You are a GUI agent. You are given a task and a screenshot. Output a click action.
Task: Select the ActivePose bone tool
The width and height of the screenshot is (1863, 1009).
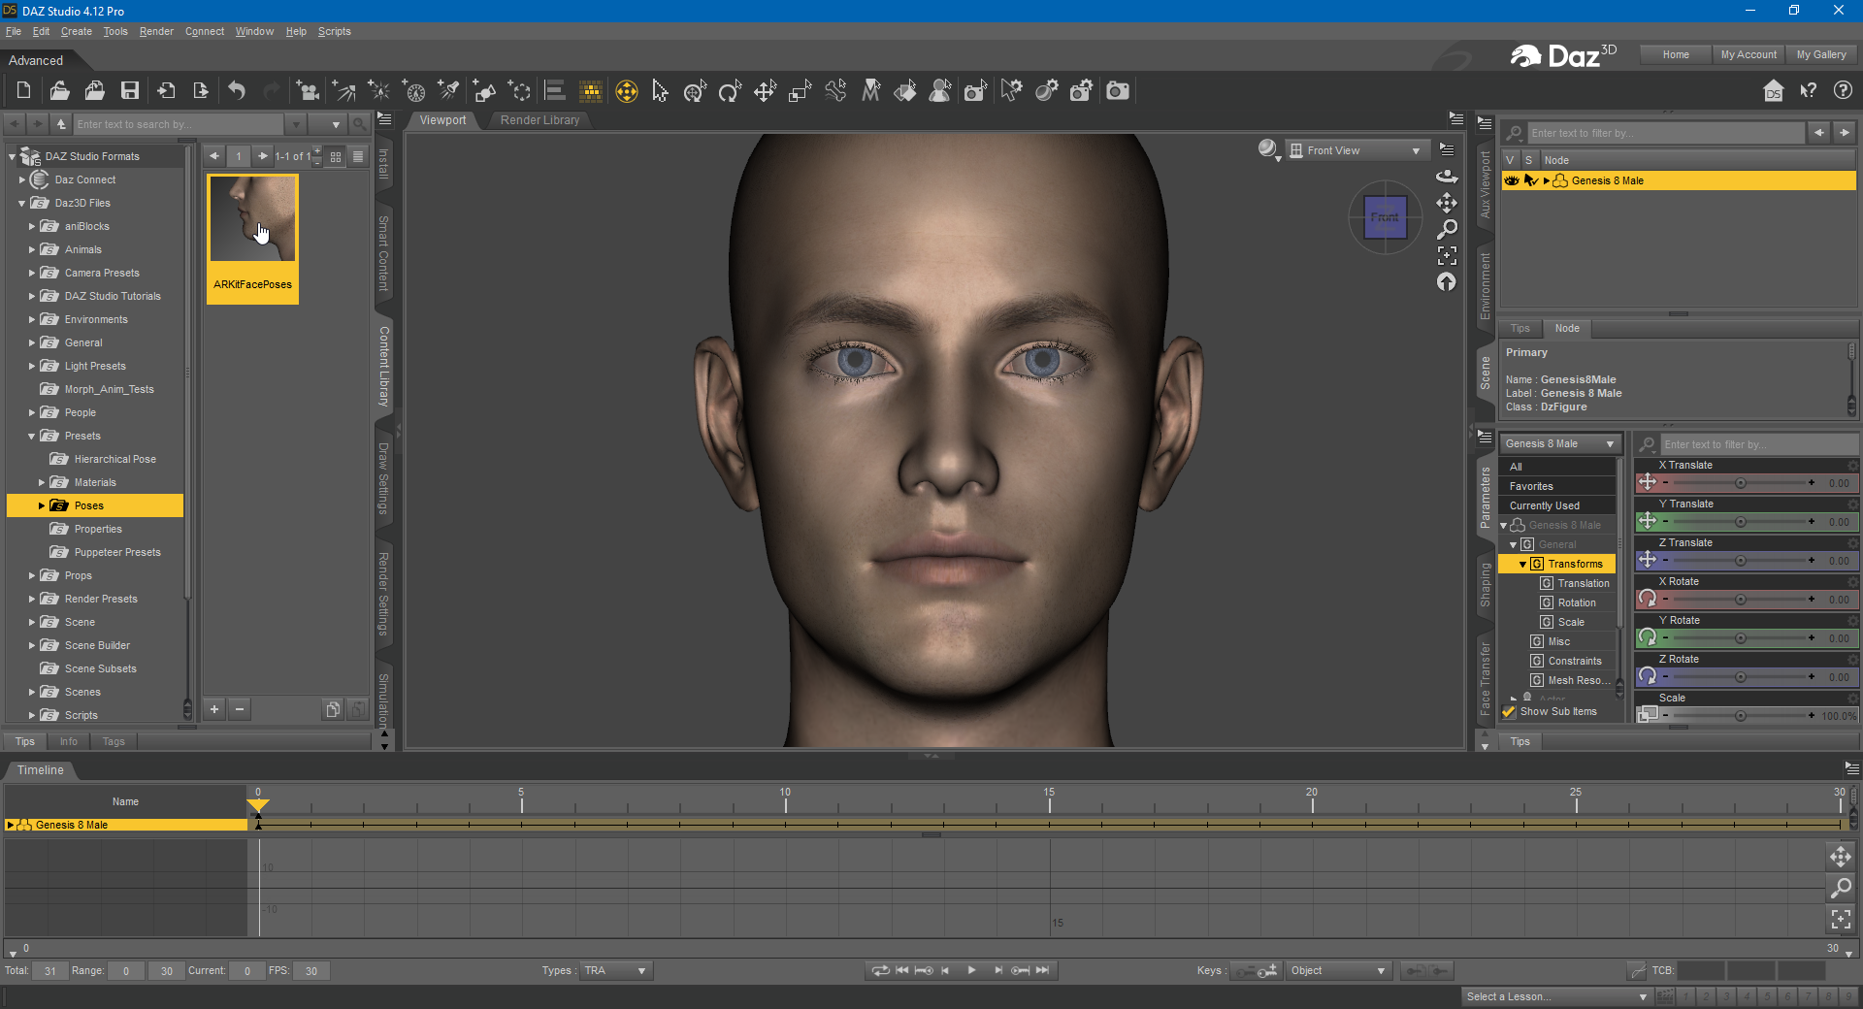834,91
